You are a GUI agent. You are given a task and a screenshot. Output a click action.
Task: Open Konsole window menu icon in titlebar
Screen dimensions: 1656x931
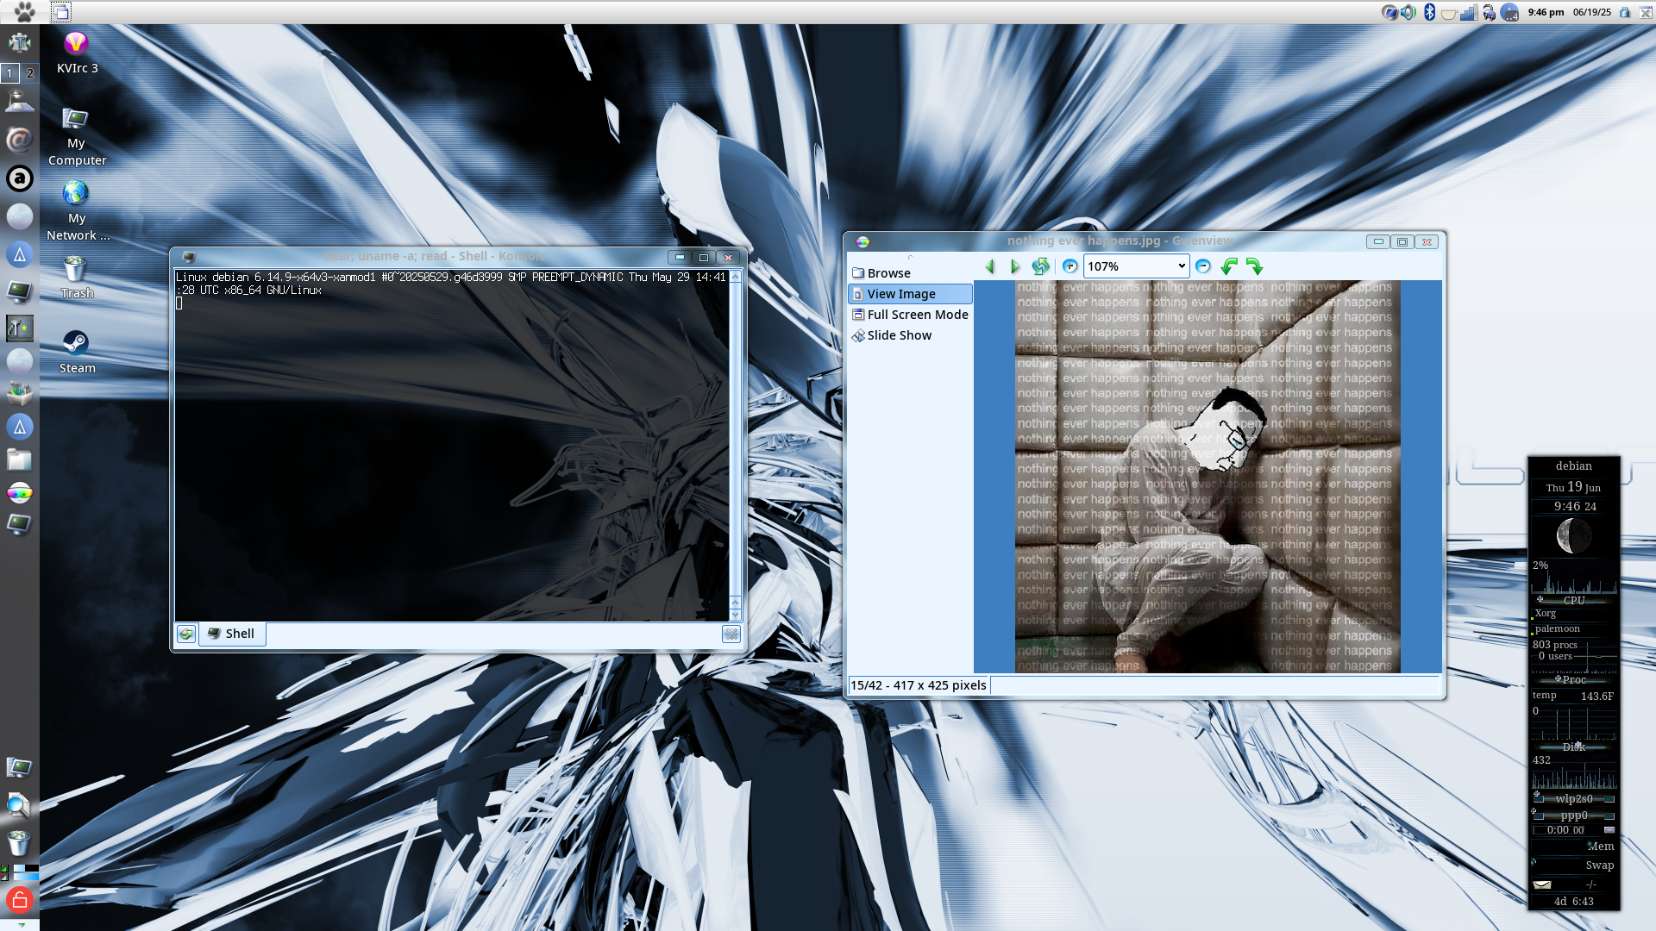(x=189, y=257)
